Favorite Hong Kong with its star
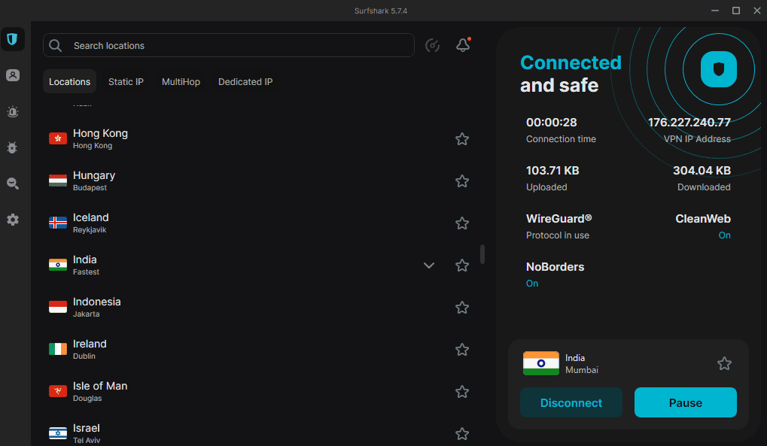Viewport: 767px width, 446px height. coord(462,139)
